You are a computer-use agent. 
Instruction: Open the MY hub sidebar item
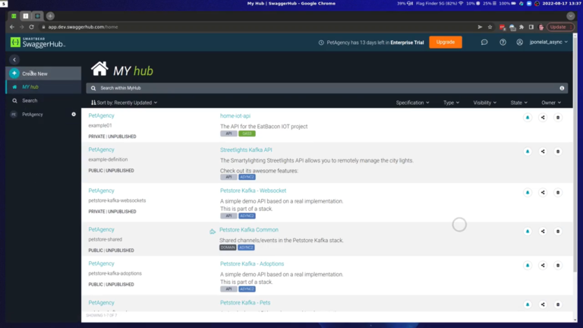[x=43, y=87]
